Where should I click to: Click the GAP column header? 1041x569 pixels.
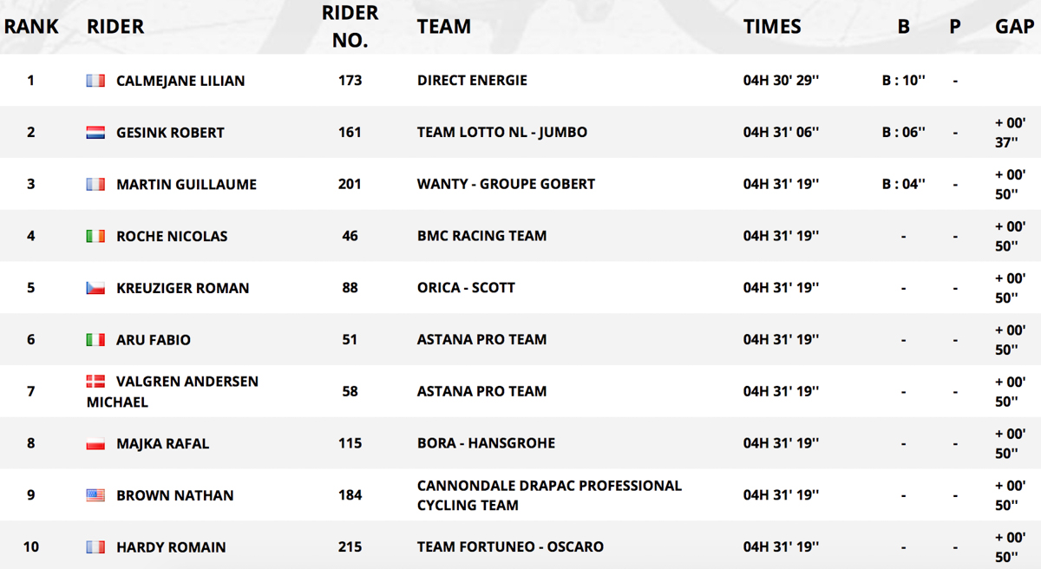point(1014,27)
